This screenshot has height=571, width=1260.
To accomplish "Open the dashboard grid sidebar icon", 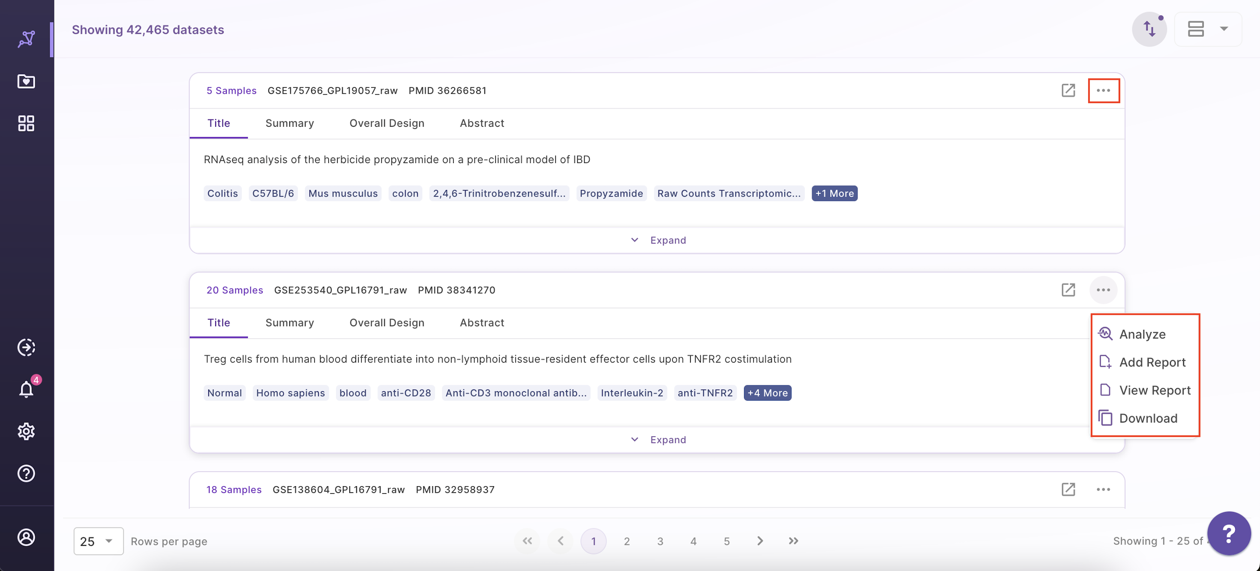I will 27,123.
